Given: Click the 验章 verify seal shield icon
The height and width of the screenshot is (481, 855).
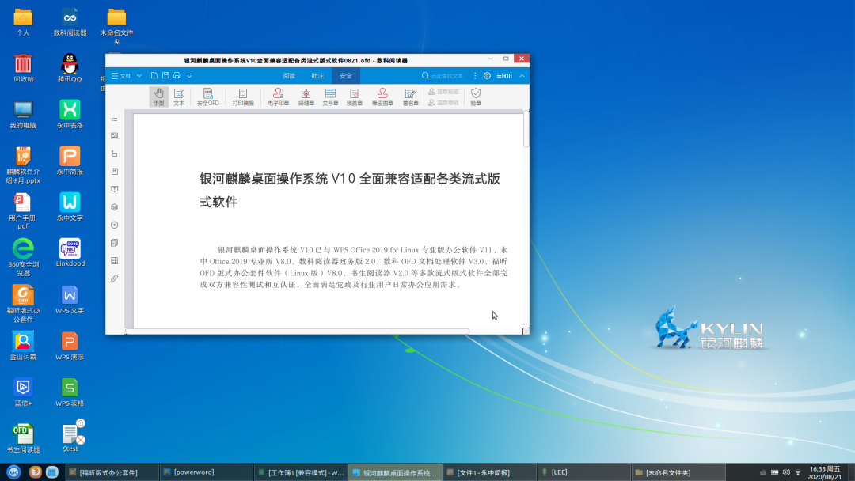Looking at the screenshot, I should coord(476,97).
